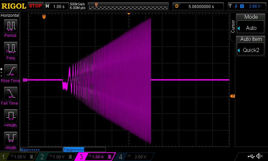Click the Freq measurement result box

point(84,150)
